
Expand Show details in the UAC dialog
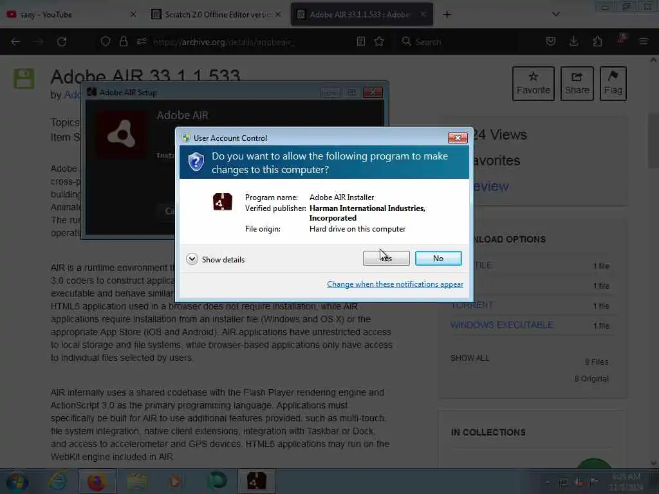215,259
